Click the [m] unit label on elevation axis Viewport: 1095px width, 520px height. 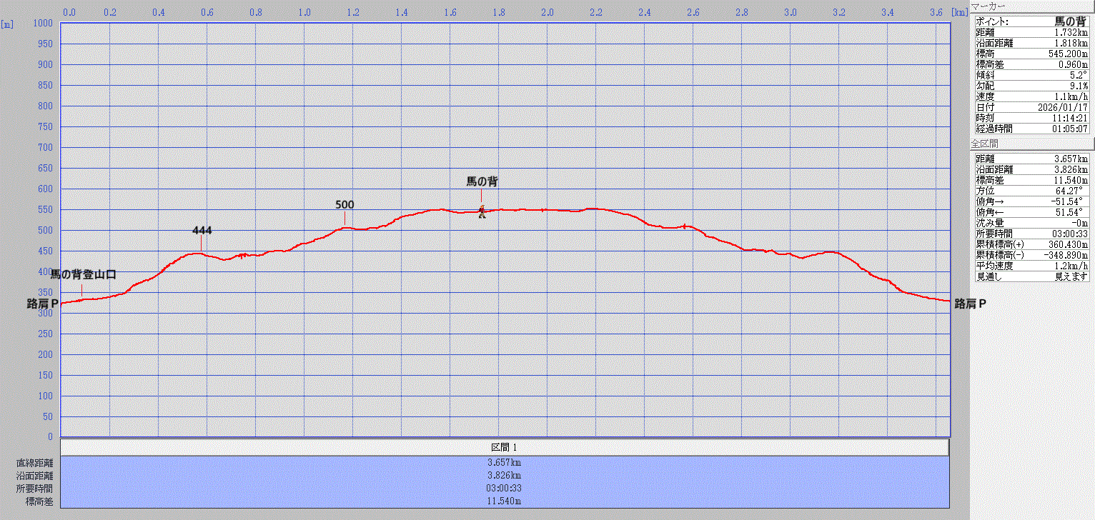coord(7,24)
